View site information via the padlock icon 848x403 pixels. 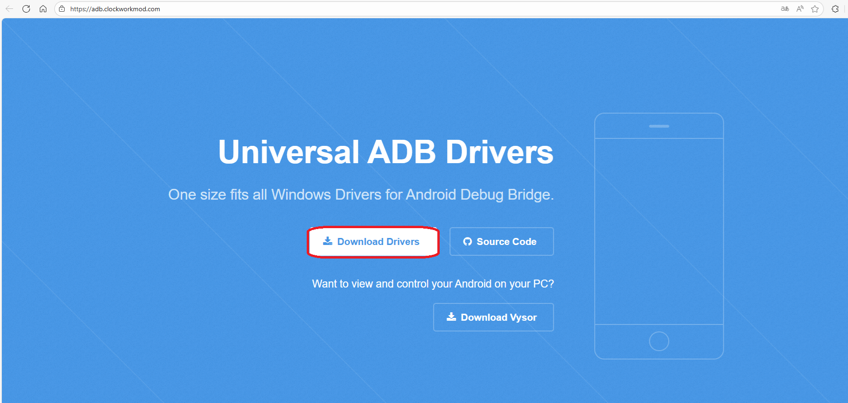point(62,9)
